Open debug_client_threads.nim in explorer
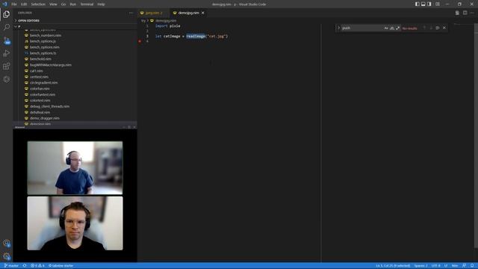Viewport: 478px width, 269px height. pos(49,106)
